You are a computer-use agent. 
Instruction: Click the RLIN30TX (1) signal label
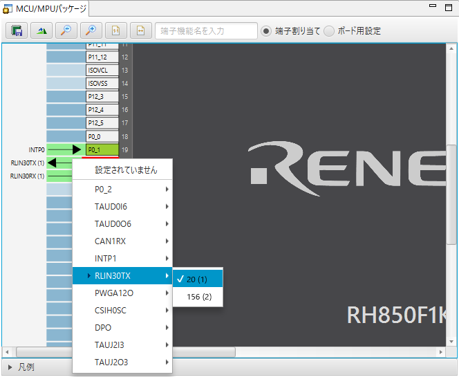pyautogui.click(x=28, y=163)
